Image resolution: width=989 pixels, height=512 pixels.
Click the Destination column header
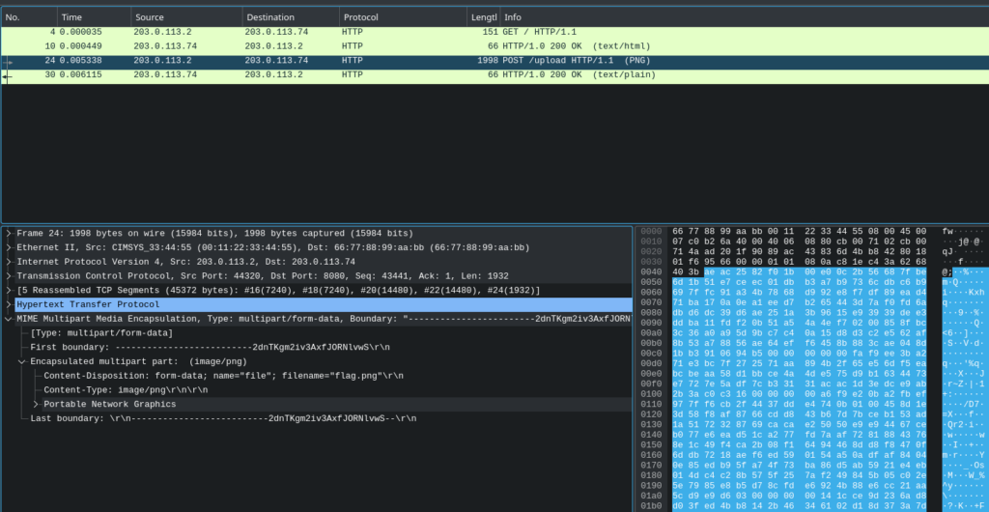coord(288,17)
